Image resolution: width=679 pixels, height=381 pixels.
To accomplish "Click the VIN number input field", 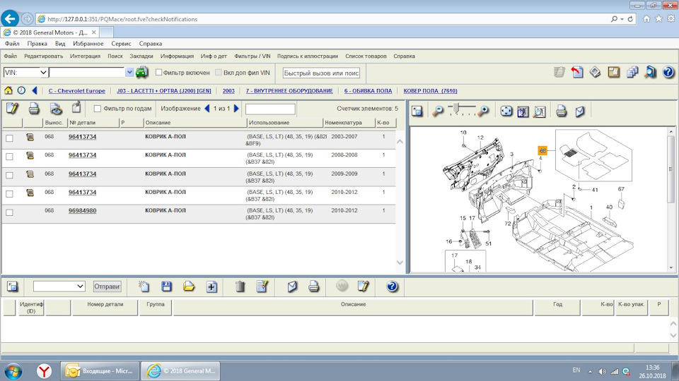I will (87, 73).
